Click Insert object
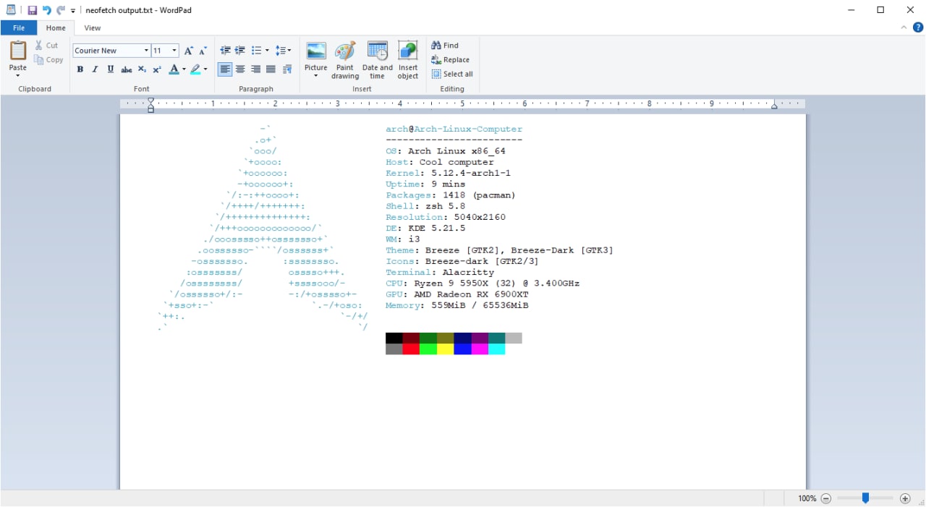 coord(408,60)
